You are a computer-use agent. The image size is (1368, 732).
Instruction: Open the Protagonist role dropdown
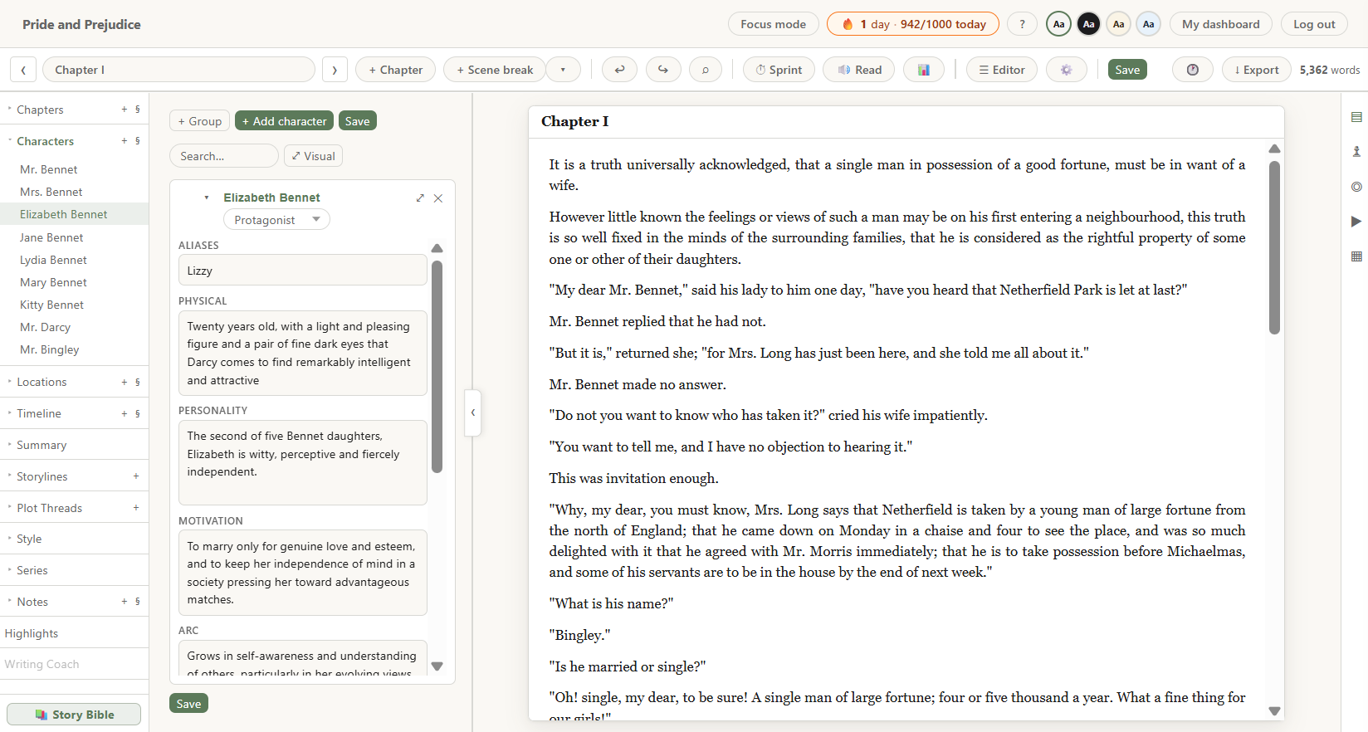(276, 220)
